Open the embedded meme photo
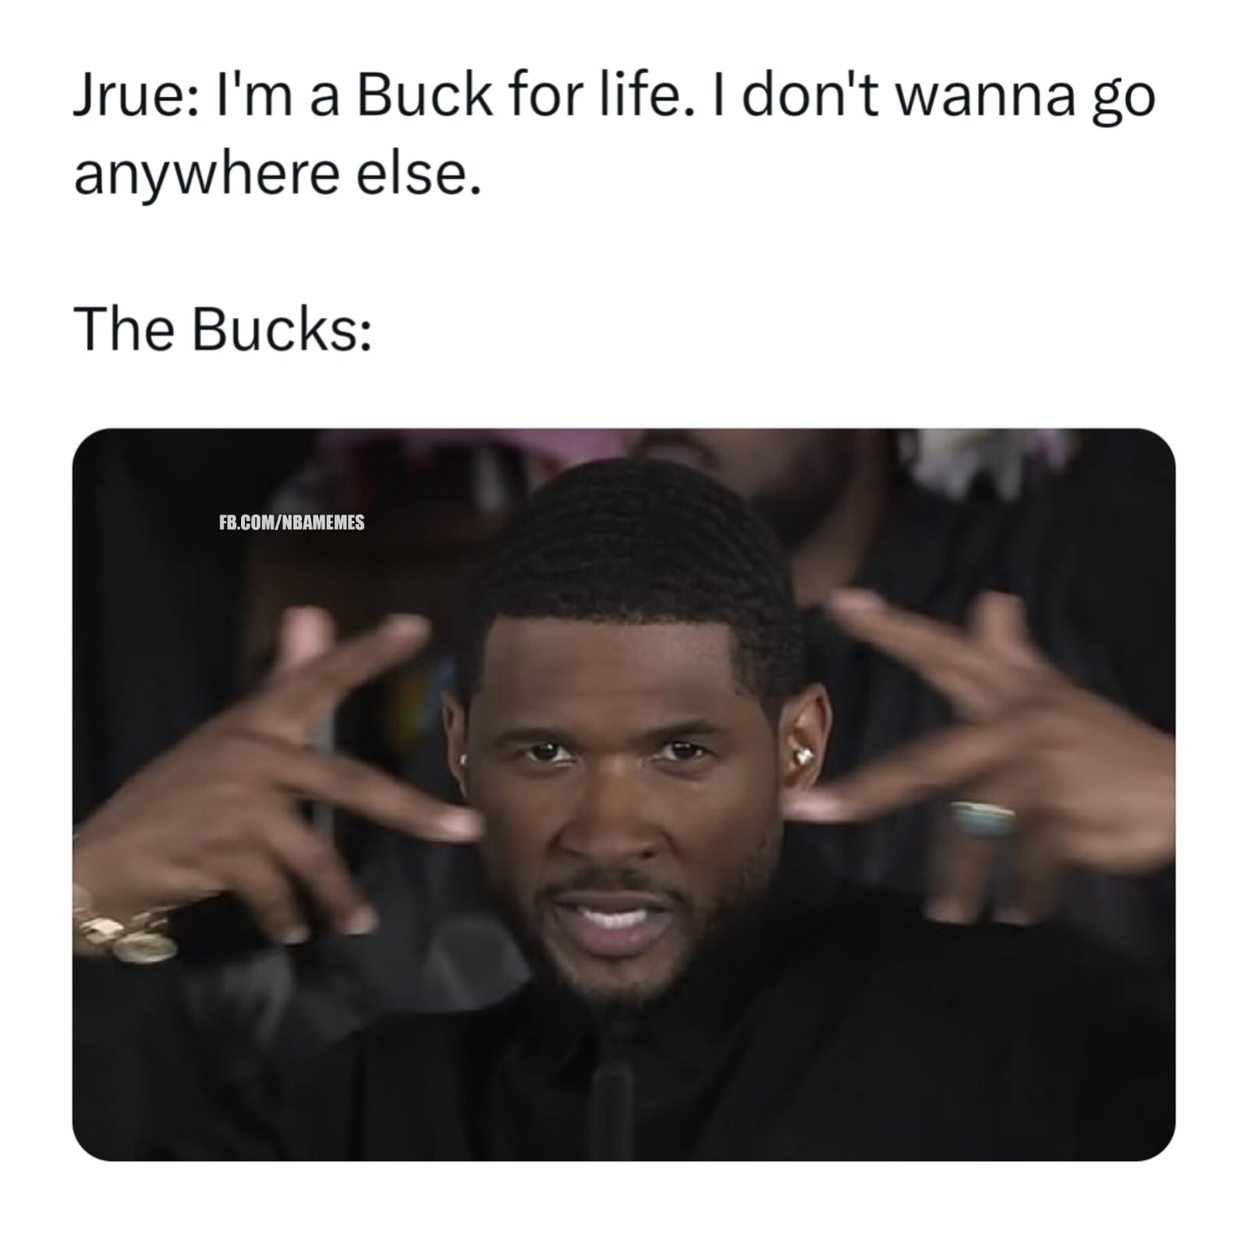 623,794
